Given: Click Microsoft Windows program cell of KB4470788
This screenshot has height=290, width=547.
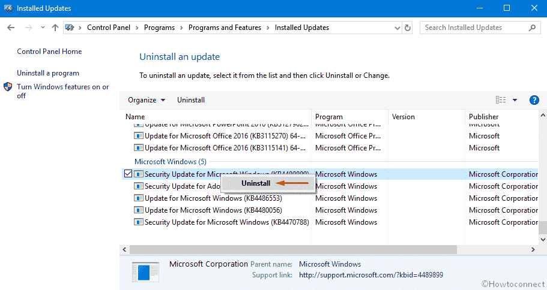Looking at the screenshot, I should pos(346,222).
